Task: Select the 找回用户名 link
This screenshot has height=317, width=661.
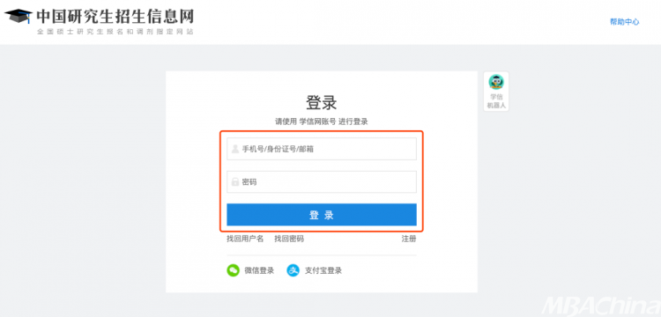Action: (x=245, y=239)
